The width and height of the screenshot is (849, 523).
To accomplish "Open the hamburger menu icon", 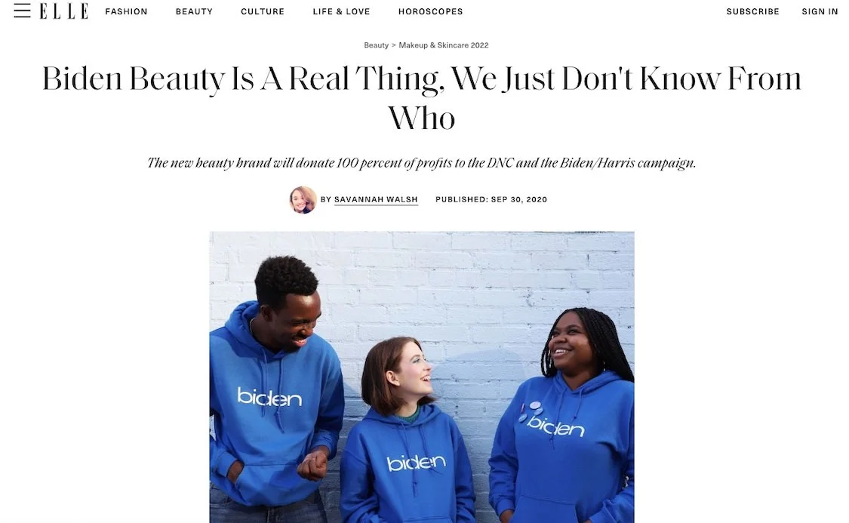I will pyautogui.click(x=22, y=11).
